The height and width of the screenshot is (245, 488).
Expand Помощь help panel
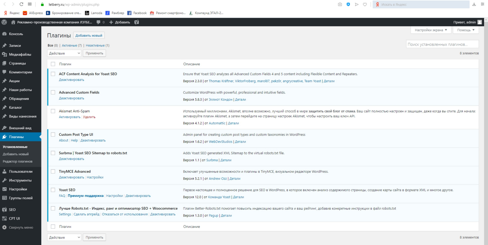click(466, 30)
